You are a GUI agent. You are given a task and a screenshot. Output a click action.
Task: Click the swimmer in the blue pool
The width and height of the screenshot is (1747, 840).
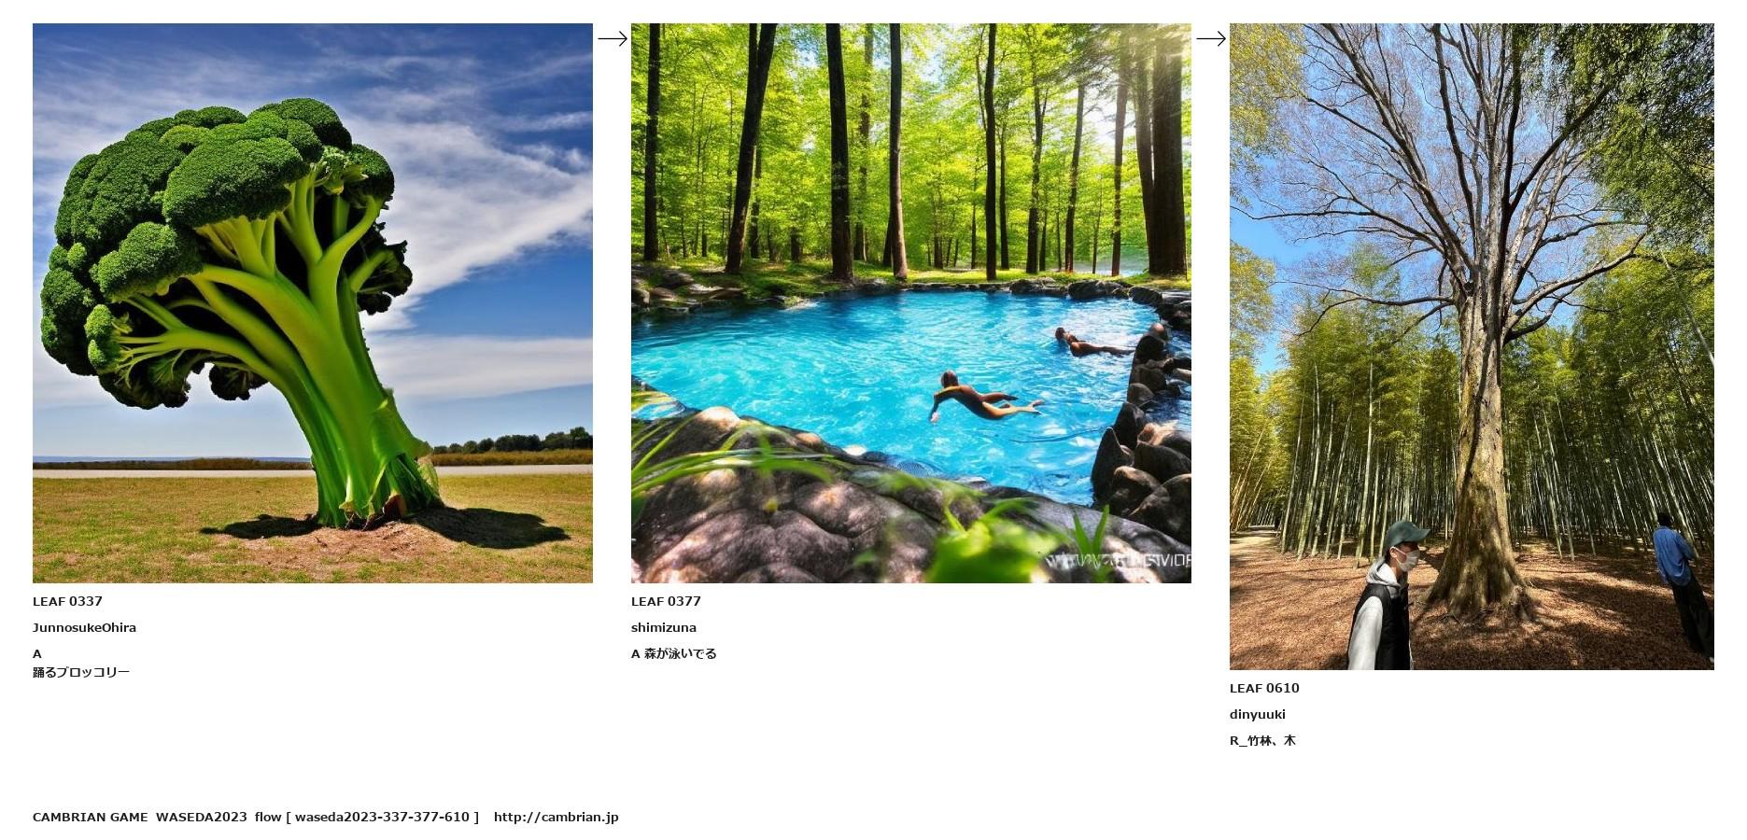(x=984, y=399)
